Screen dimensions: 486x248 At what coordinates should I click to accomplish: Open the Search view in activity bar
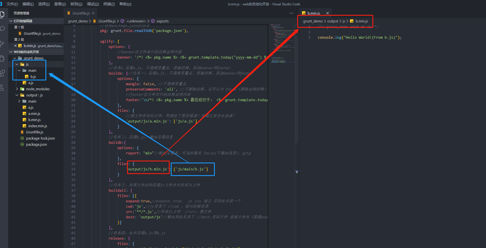coord(2,29)
